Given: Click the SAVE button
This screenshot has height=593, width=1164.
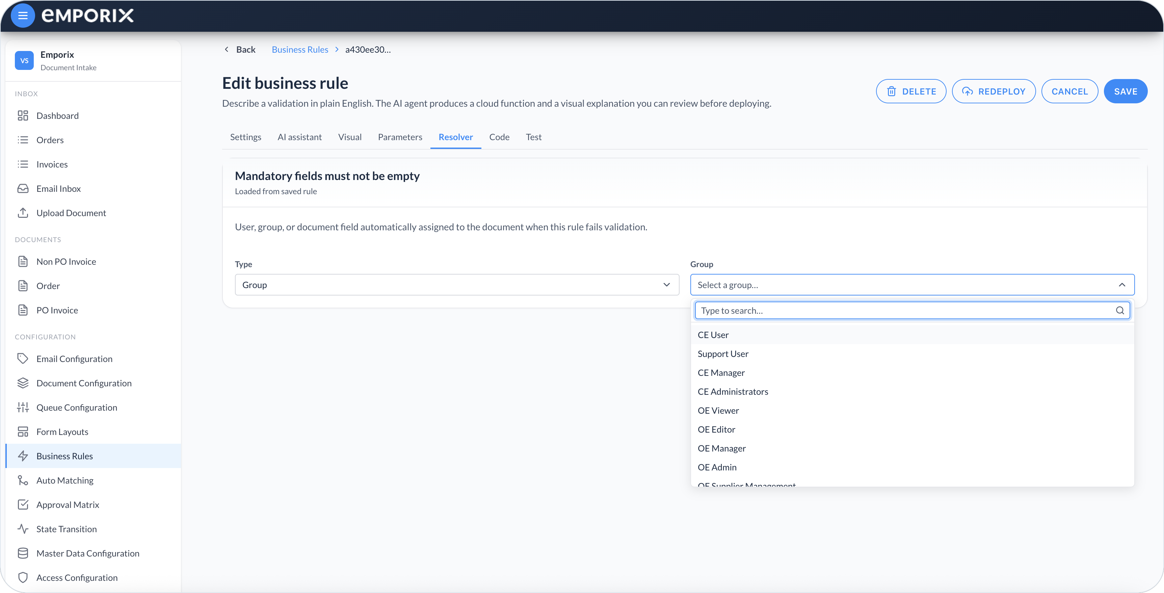Looking at the screenshot, I should click(x=1126, y=91).
